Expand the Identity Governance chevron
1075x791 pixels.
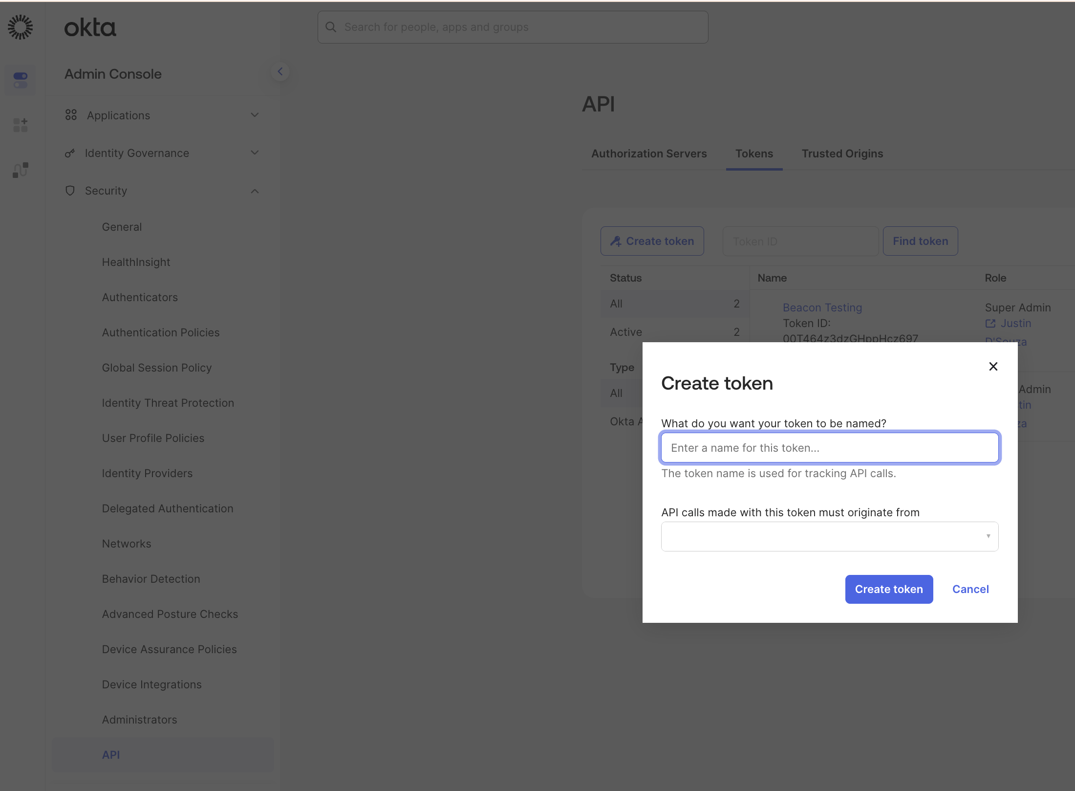click(x=255, y=153)
